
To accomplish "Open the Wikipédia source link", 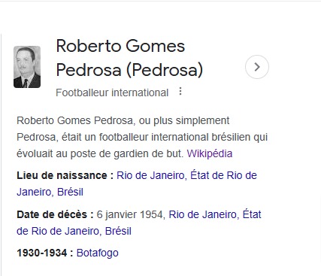I will 210,153.
